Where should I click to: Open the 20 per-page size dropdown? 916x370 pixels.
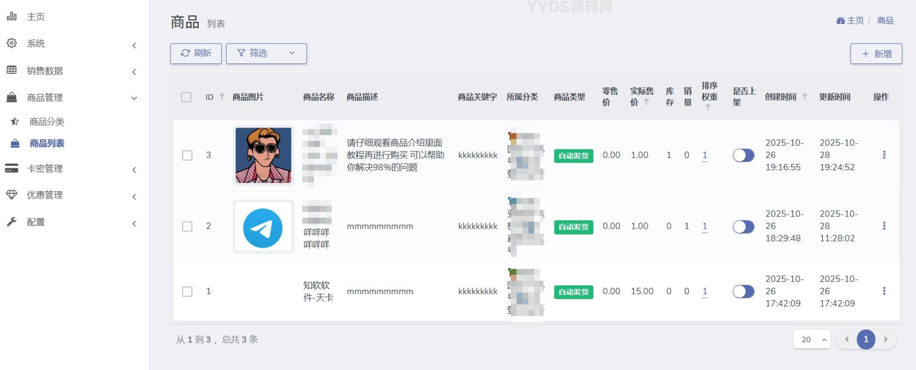(812, 339)
